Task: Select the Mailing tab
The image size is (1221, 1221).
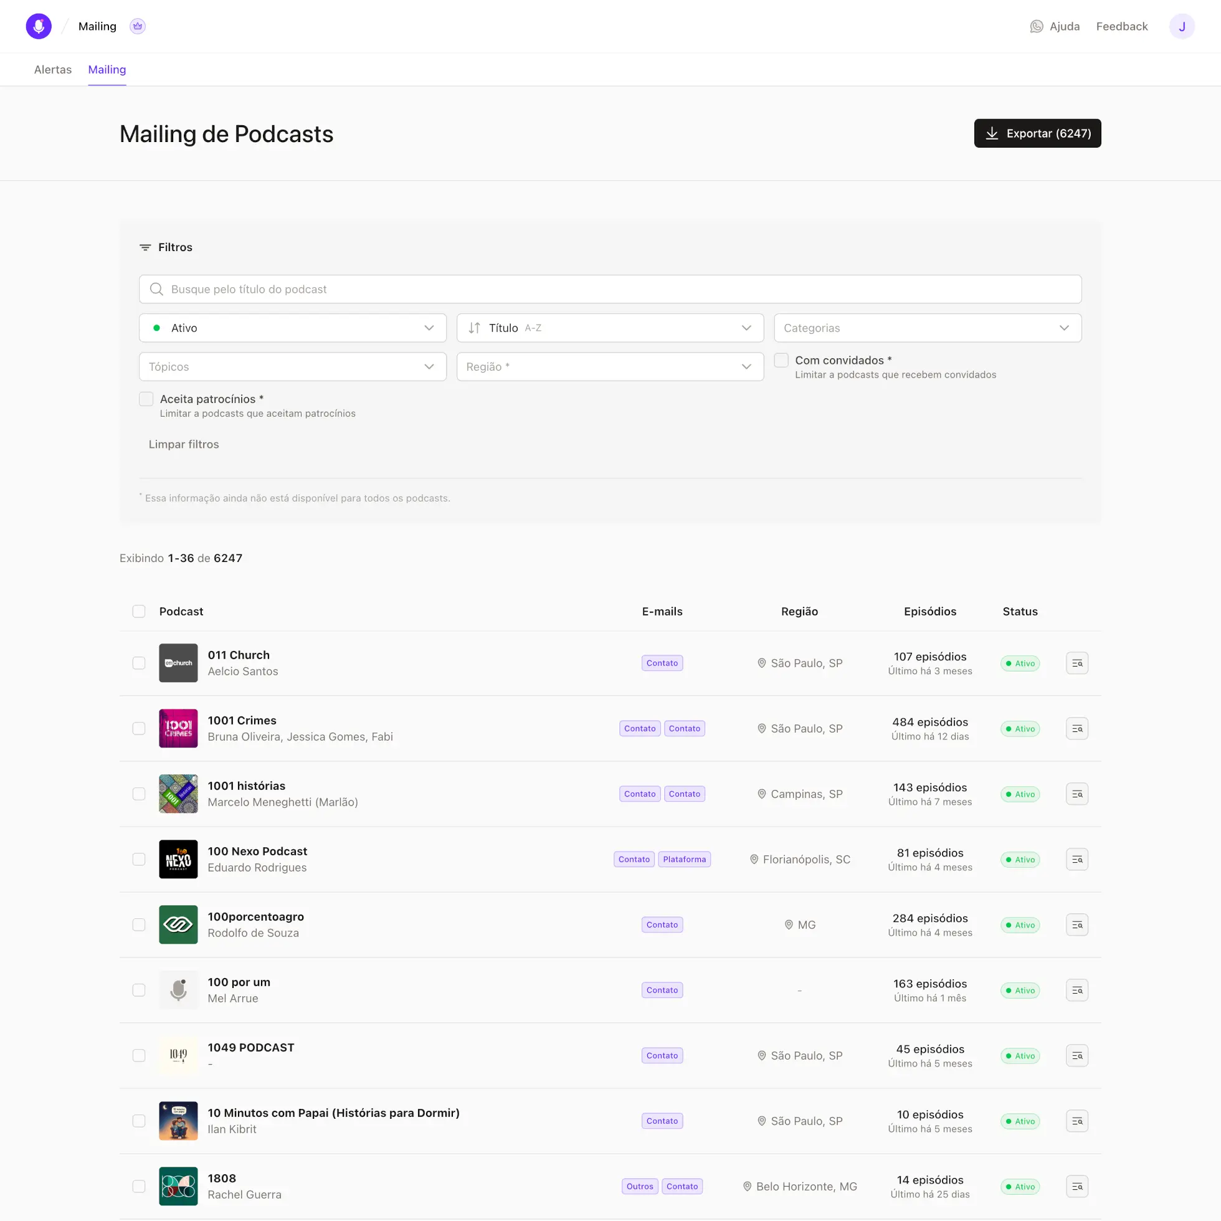Action: click(x=107, y=70)
